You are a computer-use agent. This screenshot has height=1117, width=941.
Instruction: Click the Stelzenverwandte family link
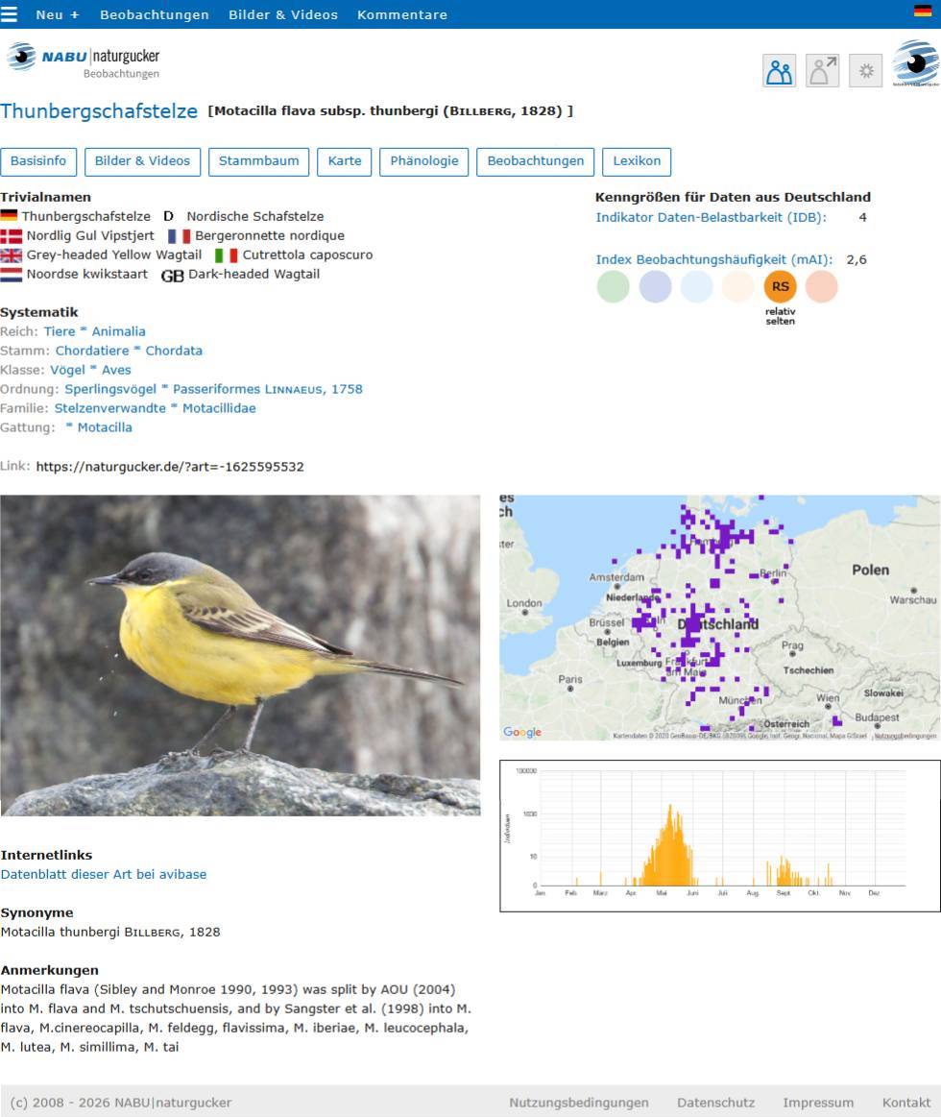110,408
